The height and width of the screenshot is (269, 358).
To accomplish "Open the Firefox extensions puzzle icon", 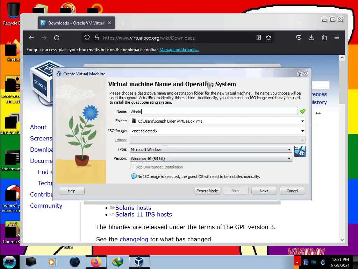I will coord(324,38).
